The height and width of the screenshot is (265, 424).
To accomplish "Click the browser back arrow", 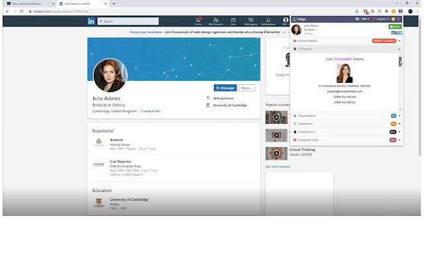I will point(7,11).
